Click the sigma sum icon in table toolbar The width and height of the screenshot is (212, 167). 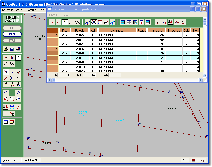pyautogui.click(x=183, y=22)
